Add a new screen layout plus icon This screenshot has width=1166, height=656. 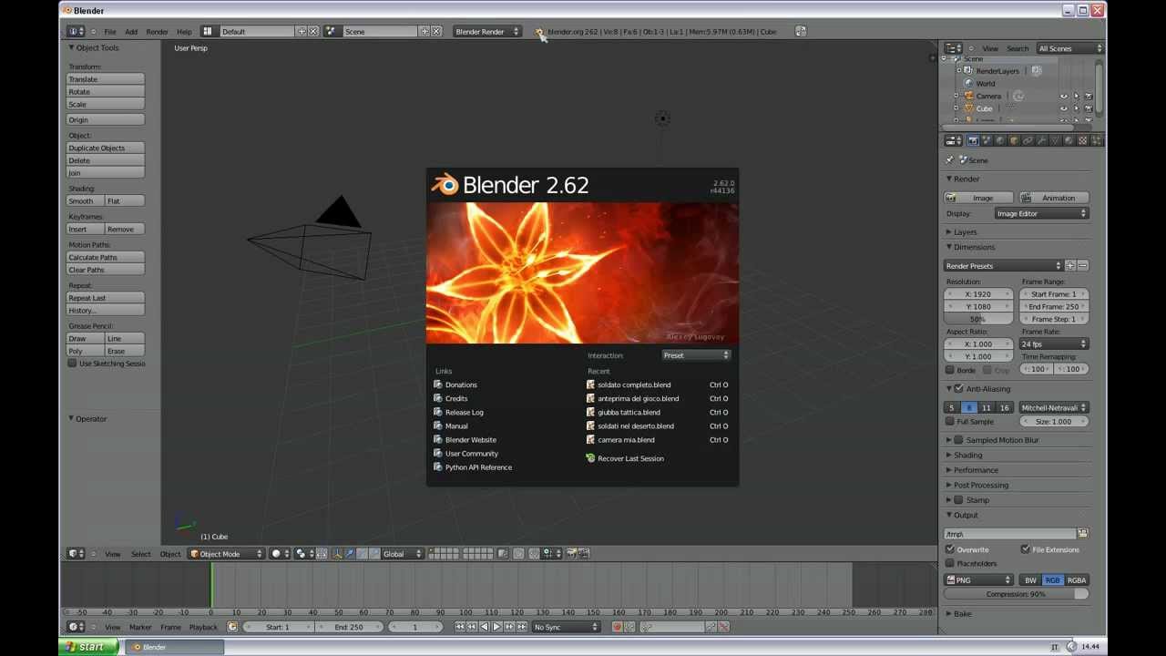point(302,31)
